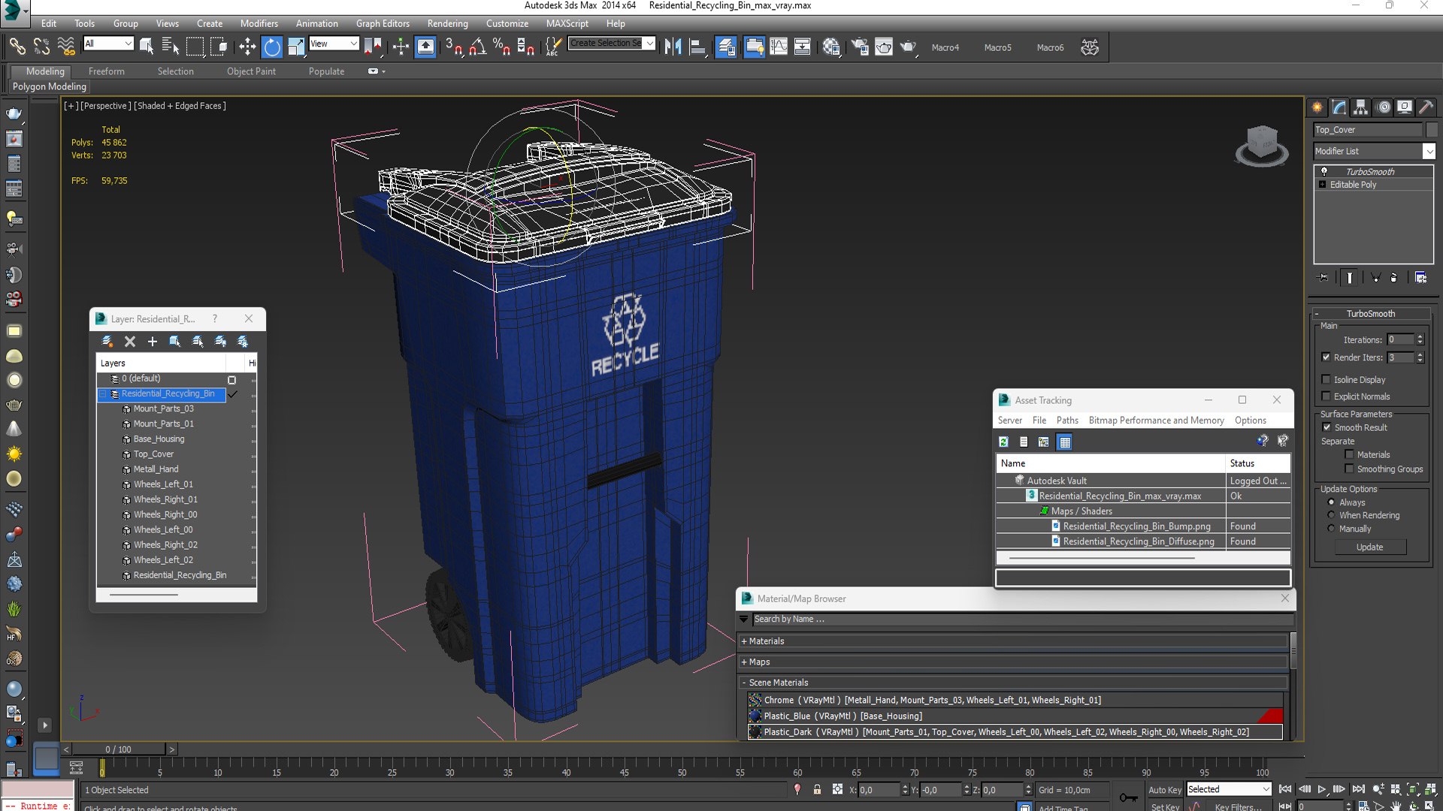Enable the Isoline Display checkbox
1443x811 pixels.
pos(1326,379)
